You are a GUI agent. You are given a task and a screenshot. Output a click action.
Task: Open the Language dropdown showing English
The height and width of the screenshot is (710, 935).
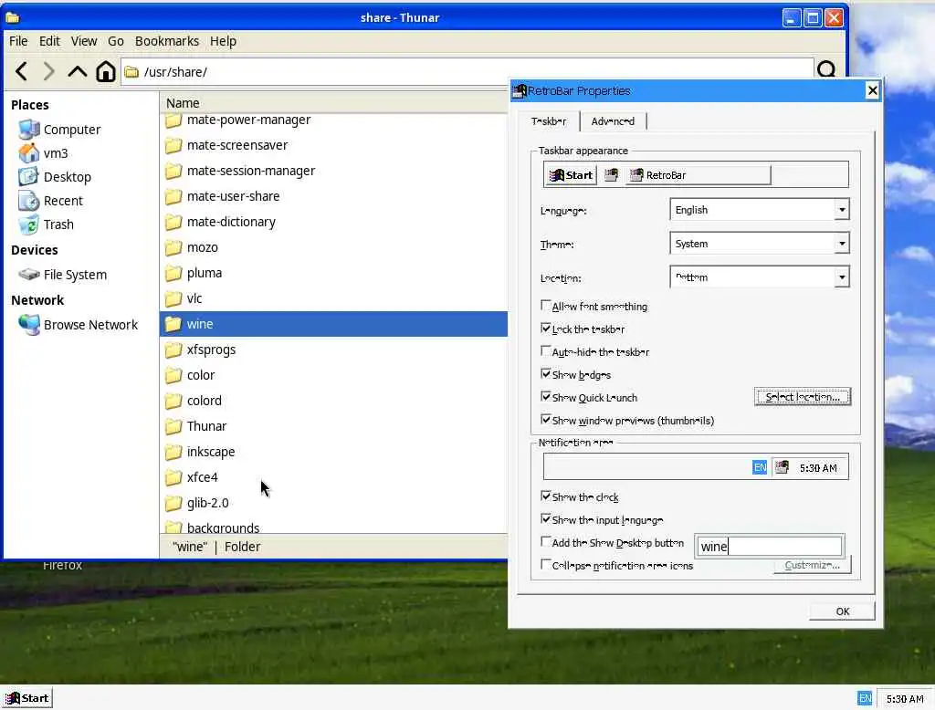759,210
